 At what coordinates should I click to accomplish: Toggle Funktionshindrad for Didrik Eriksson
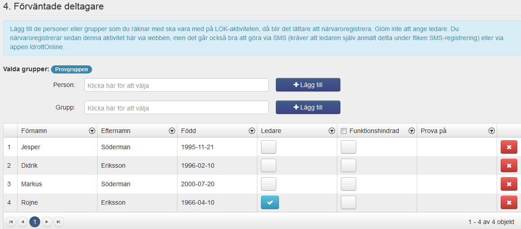(x=349, y=165)
